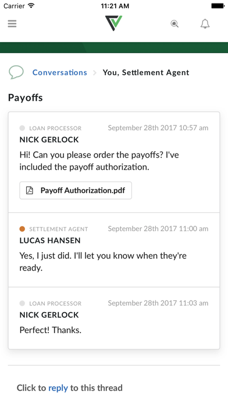Tap the conversation speech bubble icon
228x406 pixels.
click(x=16, y=72)
